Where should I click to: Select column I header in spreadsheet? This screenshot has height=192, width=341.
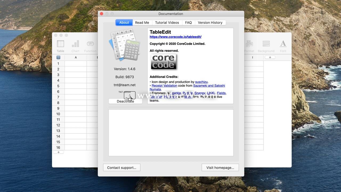point(253,57)
